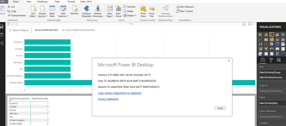Open the View ribbon tab
This screenshot has height=126, width=286.
[x=28, y=1]
